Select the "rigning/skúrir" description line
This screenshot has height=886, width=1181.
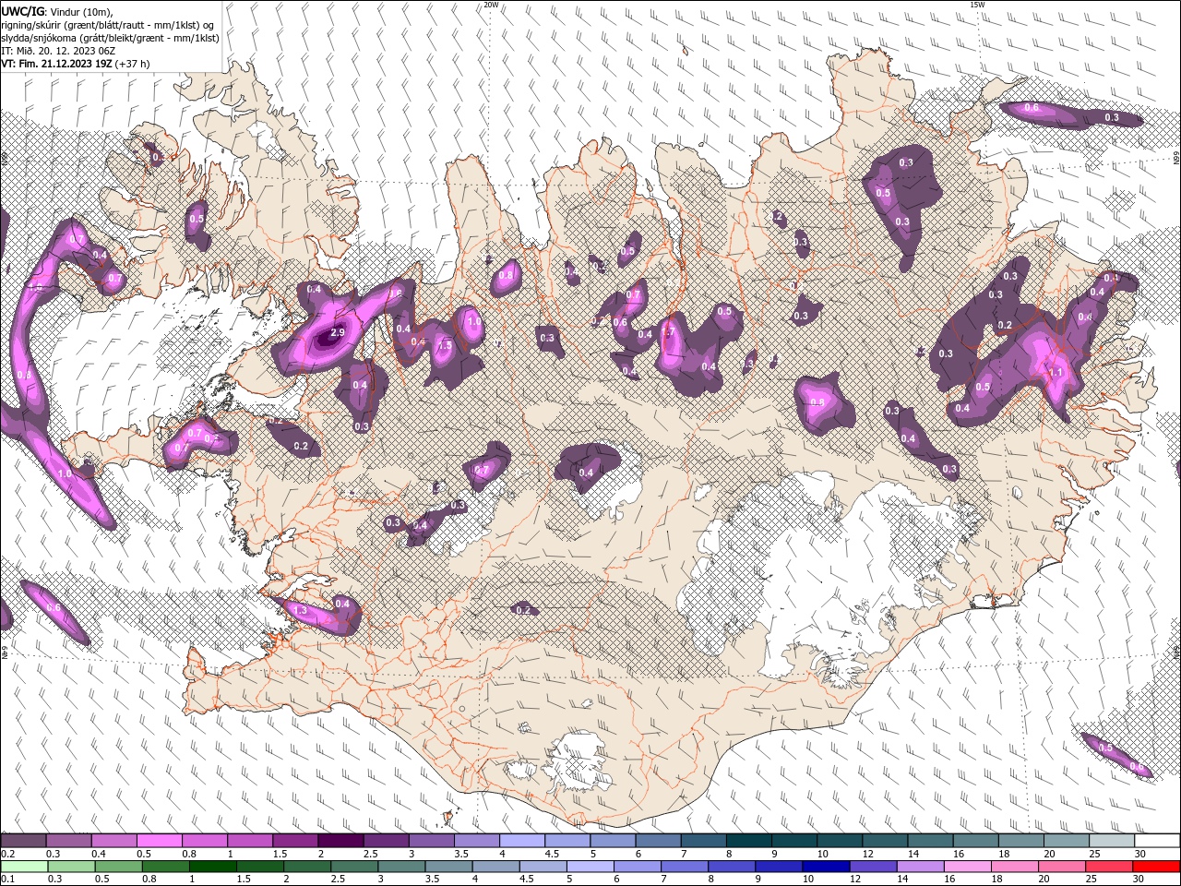click(x=108, y=25)
